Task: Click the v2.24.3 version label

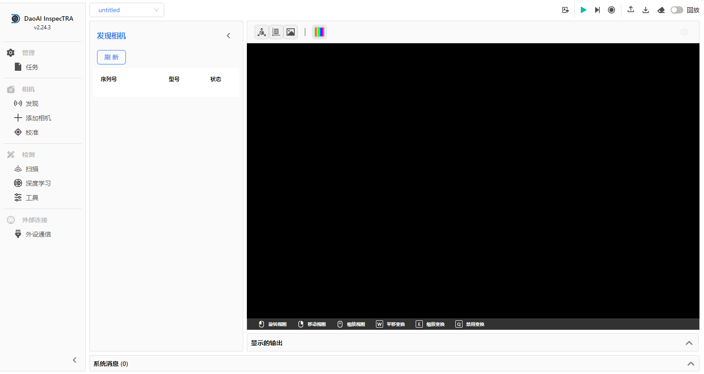Action: pyautogui.click(x=42, y=27)
